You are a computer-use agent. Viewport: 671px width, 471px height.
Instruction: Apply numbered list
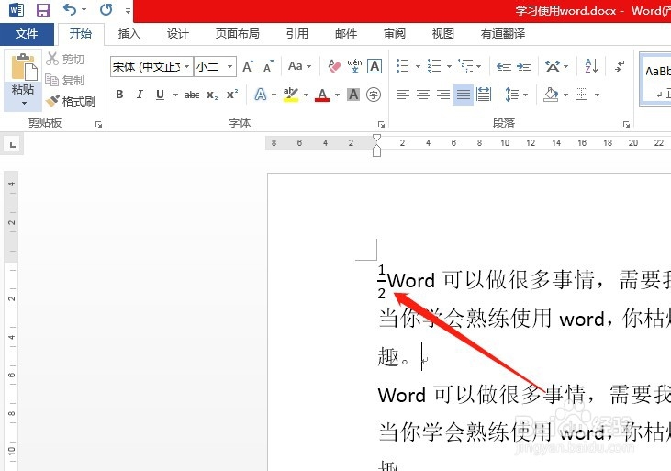(434, 66)
